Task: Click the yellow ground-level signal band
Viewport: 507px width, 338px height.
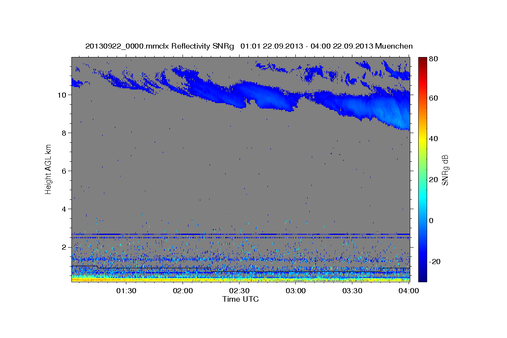Action: coord(240,279)
